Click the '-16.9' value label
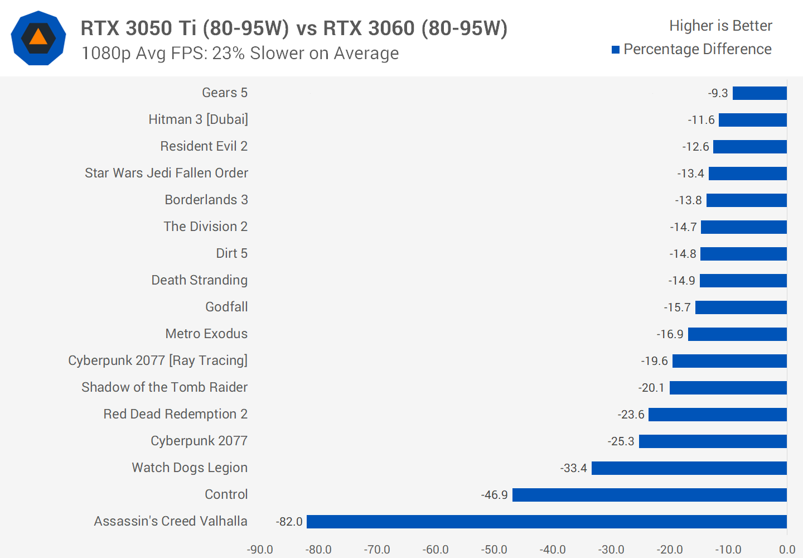The image size is (803, 558). click(x=670, y=334)
